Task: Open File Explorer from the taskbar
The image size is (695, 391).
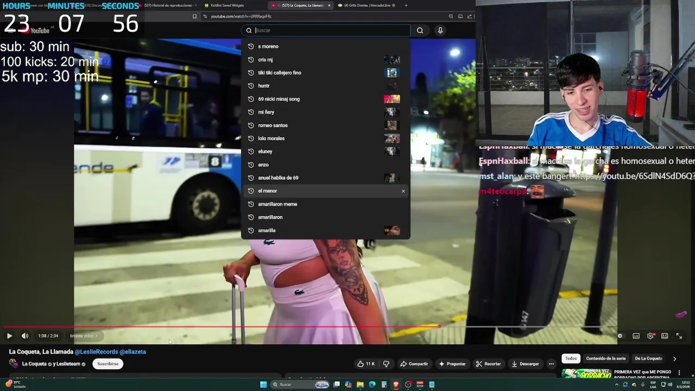Action: coord(360,384)
